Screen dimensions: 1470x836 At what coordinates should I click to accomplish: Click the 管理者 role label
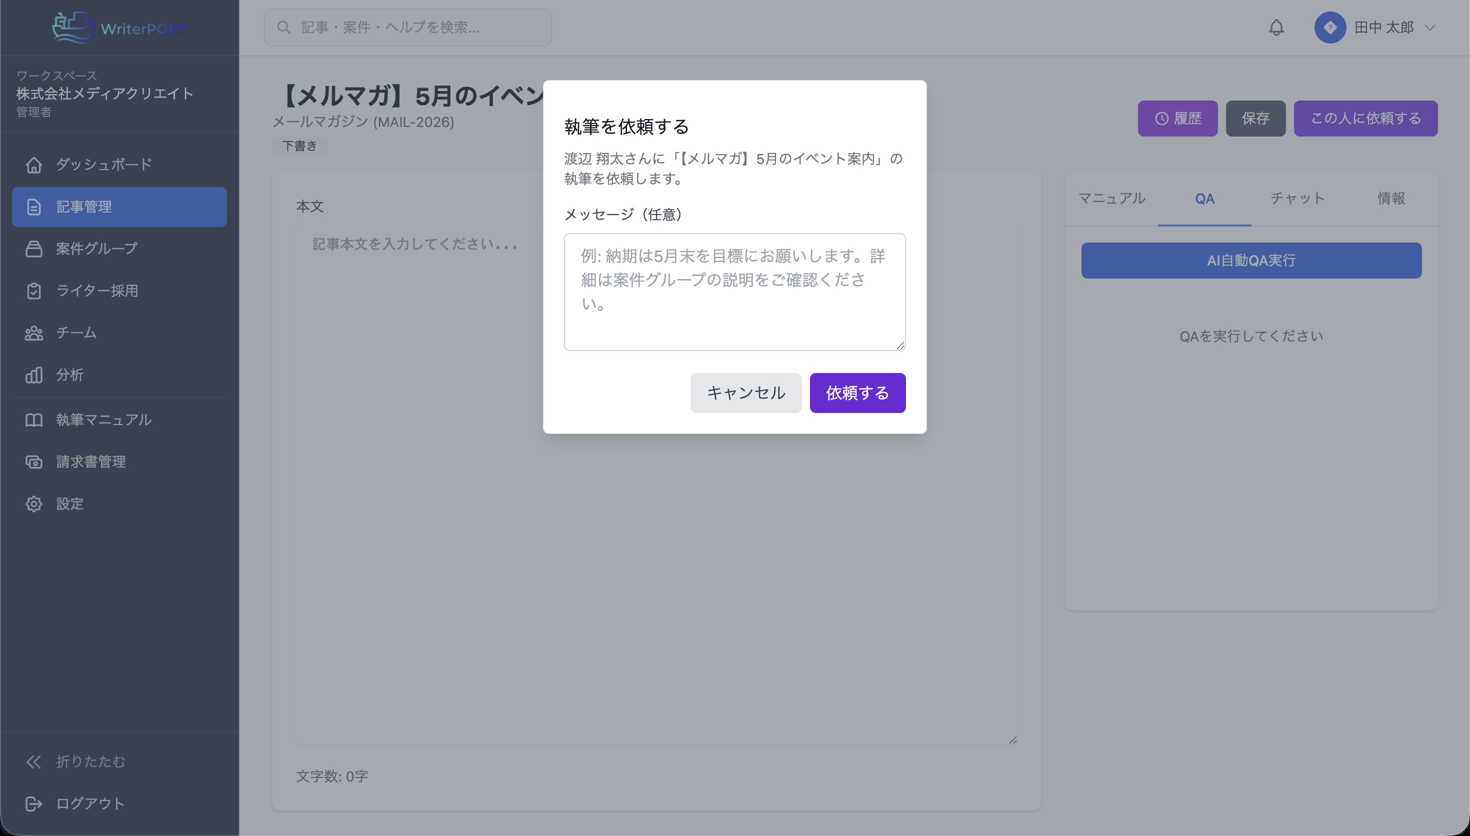(34, 112)
